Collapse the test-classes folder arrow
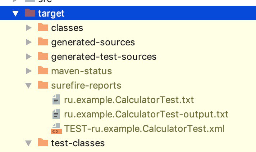The width and height of the screenshot is (256, 152). [28, 143]
